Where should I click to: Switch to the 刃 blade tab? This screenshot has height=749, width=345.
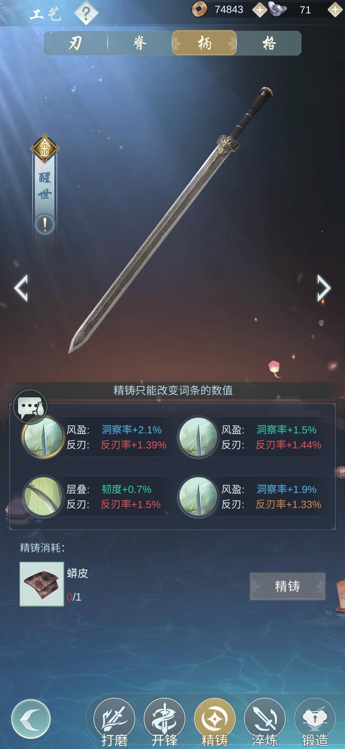(x=76, y=43)
